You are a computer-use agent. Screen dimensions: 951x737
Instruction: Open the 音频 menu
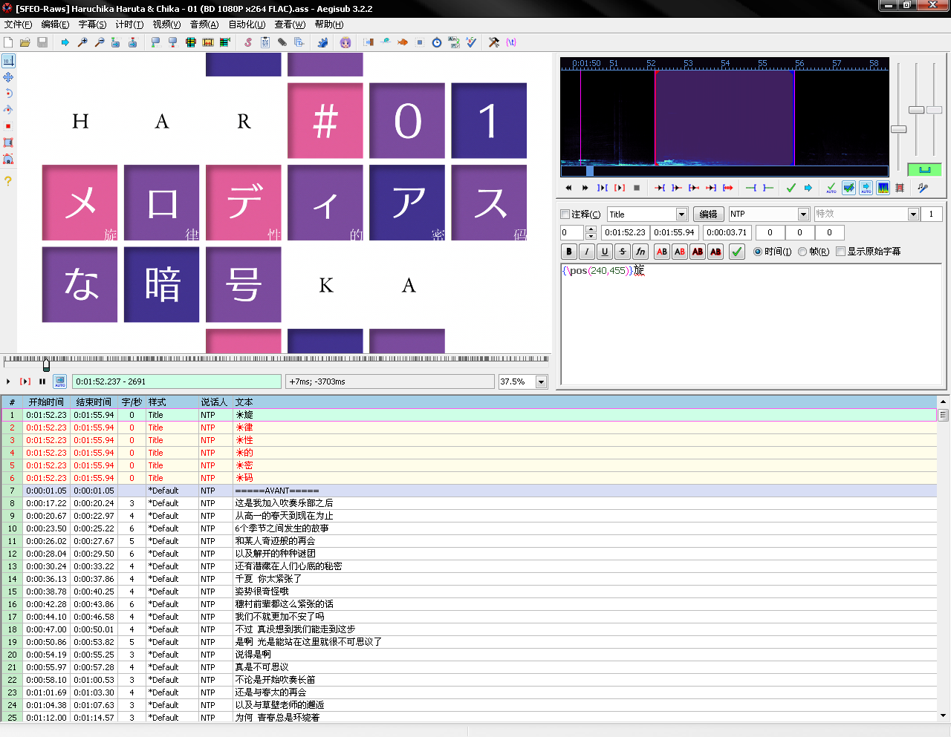204,24
